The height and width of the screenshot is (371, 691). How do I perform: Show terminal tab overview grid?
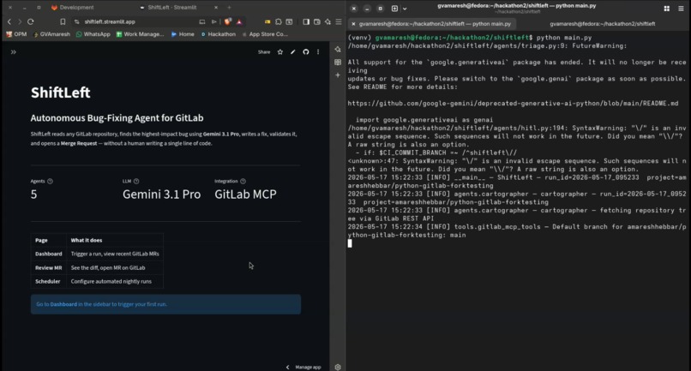667,9
